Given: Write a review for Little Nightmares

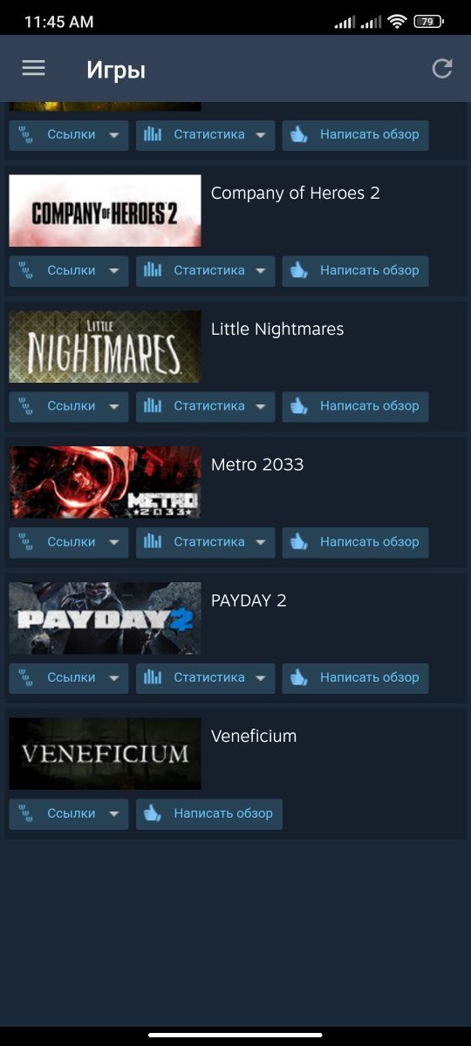Looking at the screenshot, I should (x=355, y=406).
